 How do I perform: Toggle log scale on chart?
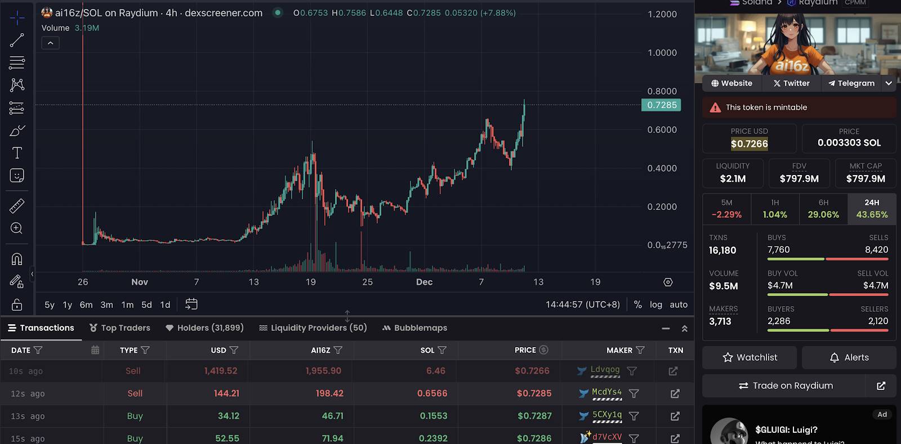656,304
